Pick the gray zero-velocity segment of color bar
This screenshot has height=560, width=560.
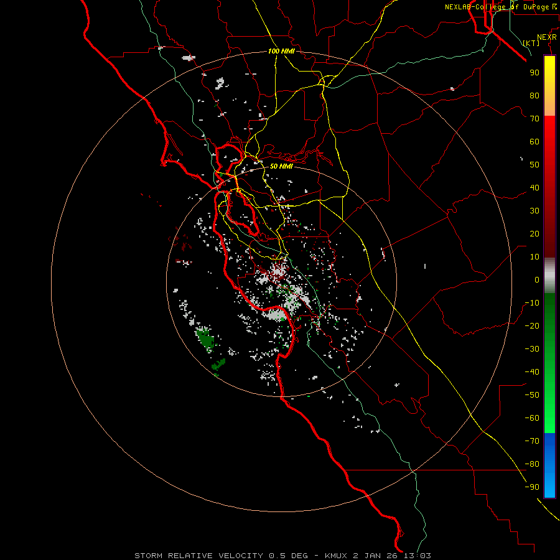pyautogui.click(x=549, y=276)
